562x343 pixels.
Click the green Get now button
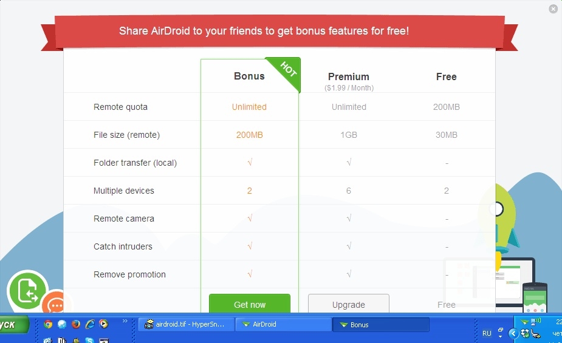pyautogui.click(x=250, y=304)
